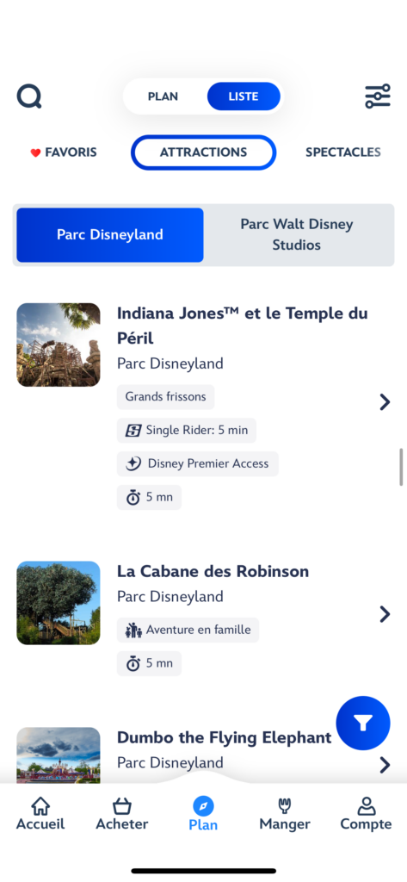Expand La Cabane des Robinson chevron
The width and height of the screenshot is (407, 882).
pos(385,613)
